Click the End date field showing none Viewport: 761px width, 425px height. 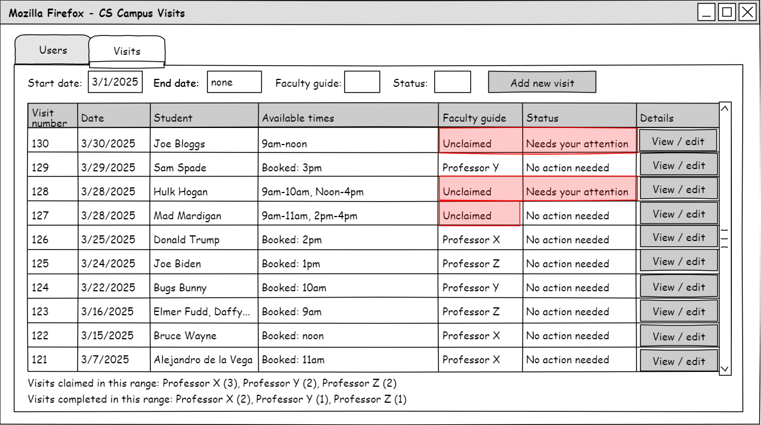(x=234, y=82)
